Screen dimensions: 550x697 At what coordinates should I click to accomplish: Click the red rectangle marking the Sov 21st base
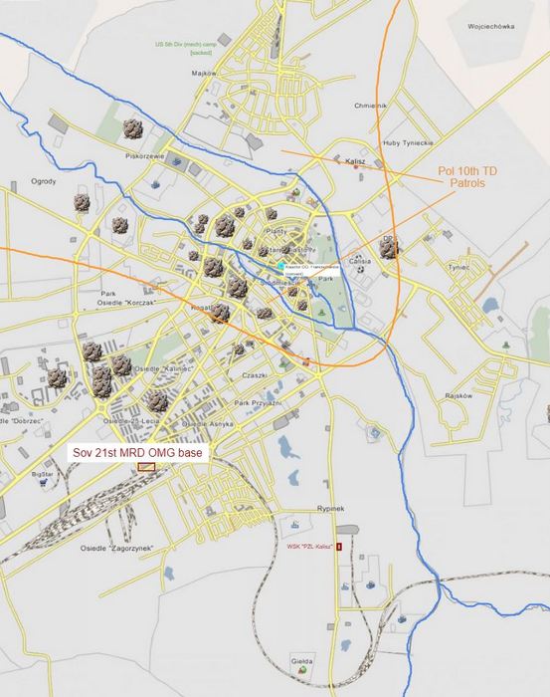146,467
